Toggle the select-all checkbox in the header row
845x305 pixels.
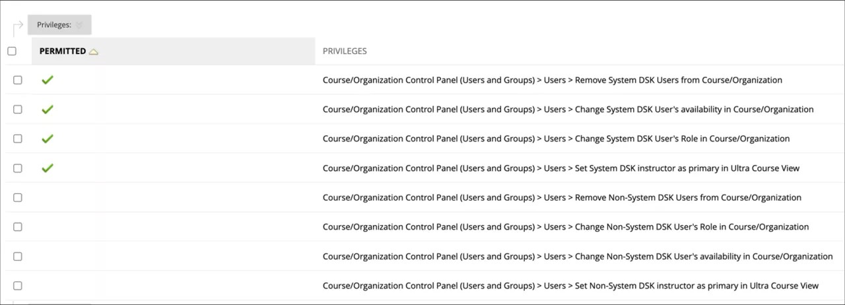(12, 51)
